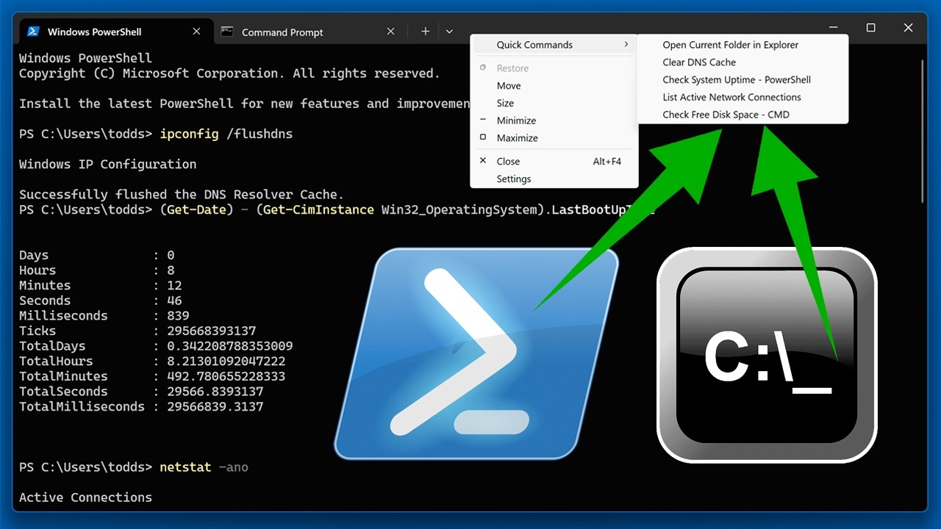Select Move in the window menu

click(554, 86)
